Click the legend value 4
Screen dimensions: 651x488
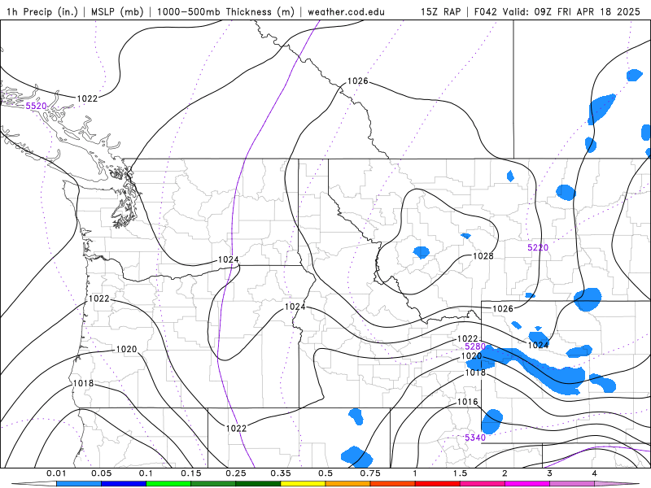click(595, 473)
